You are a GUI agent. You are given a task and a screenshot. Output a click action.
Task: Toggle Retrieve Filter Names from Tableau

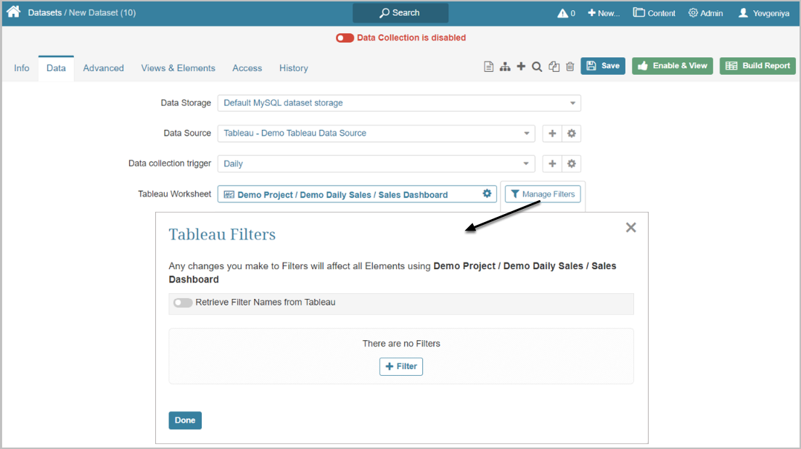[x=182, y=302]
